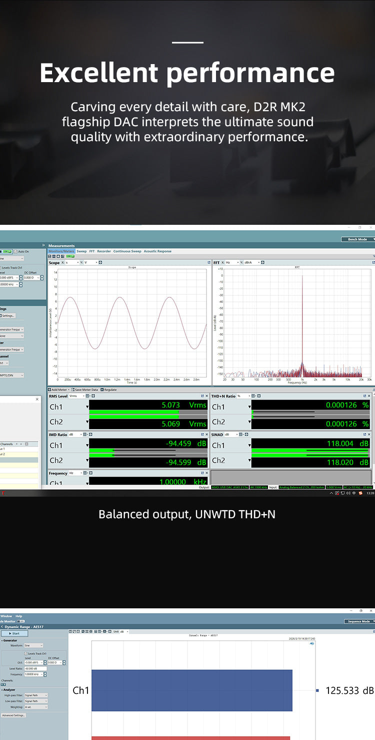The height and width of the screenshot is (740, 375).
Task: Open the Scope X axis unit dropdown
Action: point(72,262)
